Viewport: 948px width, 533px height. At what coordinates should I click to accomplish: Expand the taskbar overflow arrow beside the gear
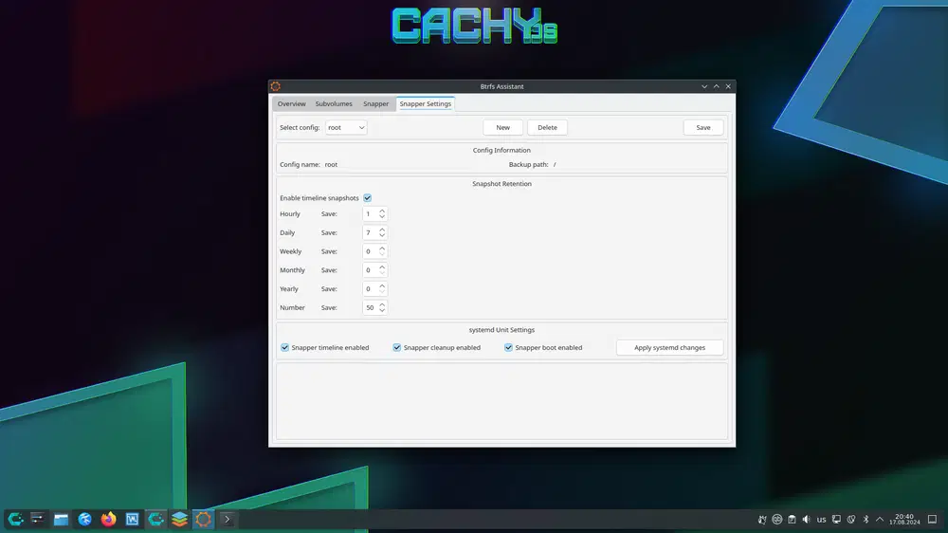228,519
